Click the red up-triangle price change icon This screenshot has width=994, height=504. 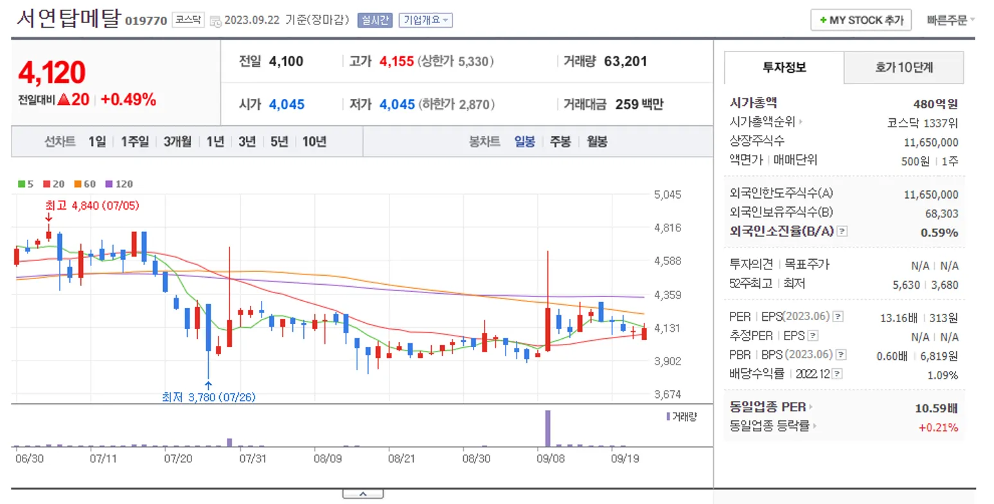tap(63, 100)
